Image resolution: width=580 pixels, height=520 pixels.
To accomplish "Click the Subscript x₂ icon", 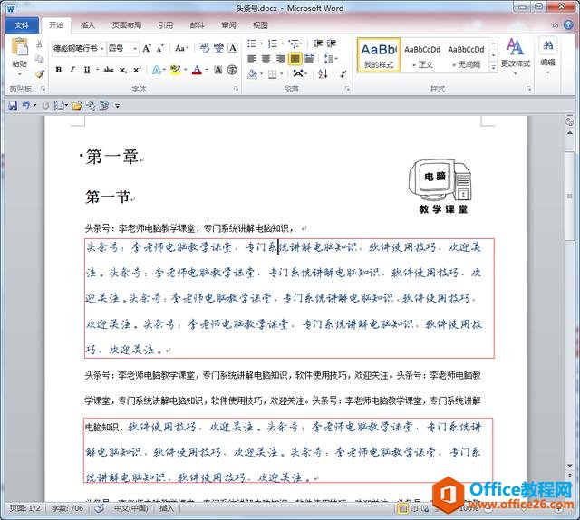I will click(x=123, y=70).
